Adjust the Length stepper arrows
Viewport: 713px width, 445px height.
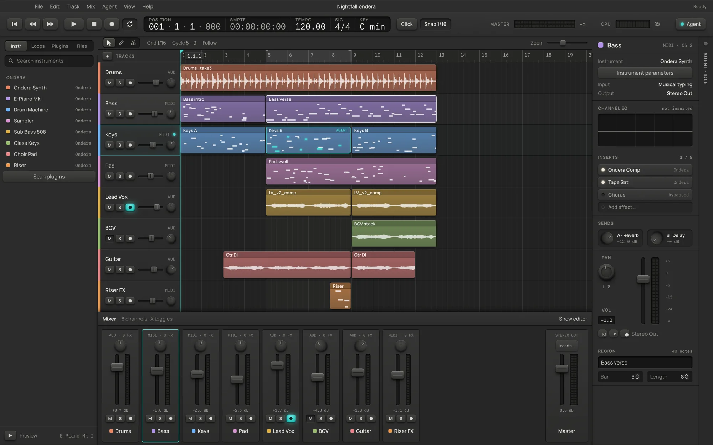pyautogui.click(x=687, y=377)
